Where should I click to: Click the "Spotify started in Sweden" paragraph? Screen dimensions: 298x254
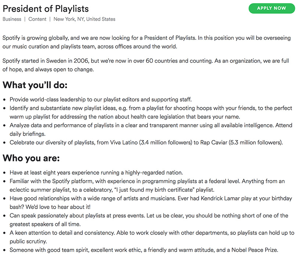coord(146,65)
